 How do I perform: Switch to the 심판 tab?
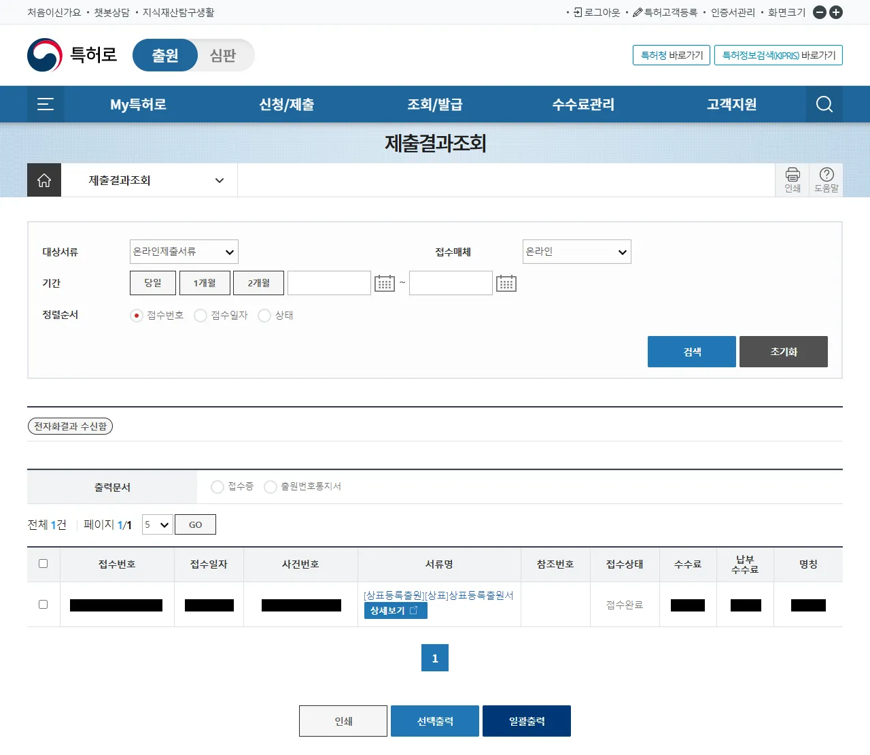(223, 55)
